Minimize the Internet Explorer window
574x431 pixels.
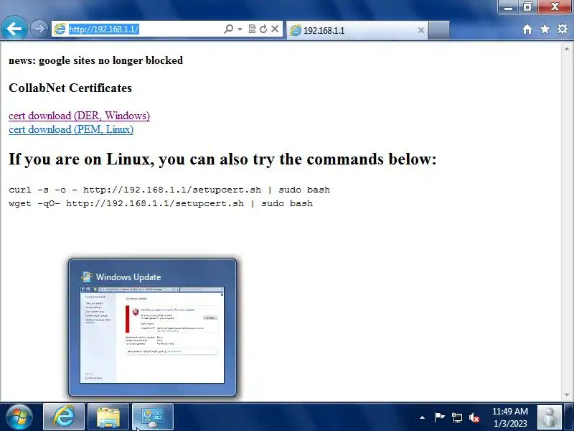(508, 6)
